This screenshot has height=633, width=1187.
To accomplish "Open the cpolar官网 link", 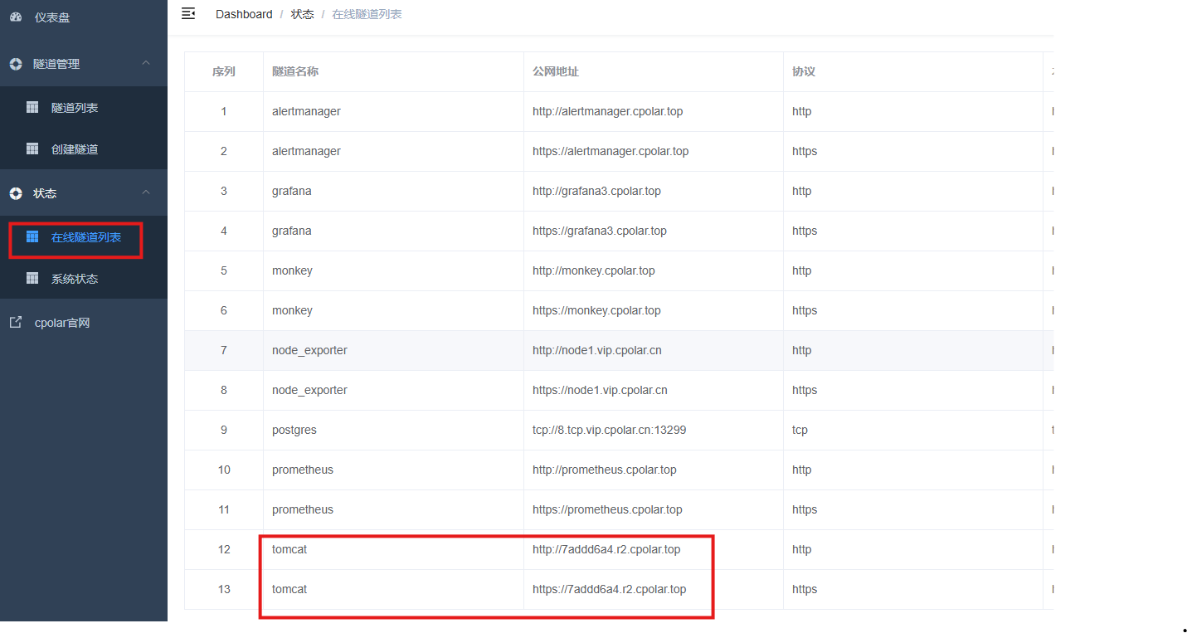I will coord(62,323).
